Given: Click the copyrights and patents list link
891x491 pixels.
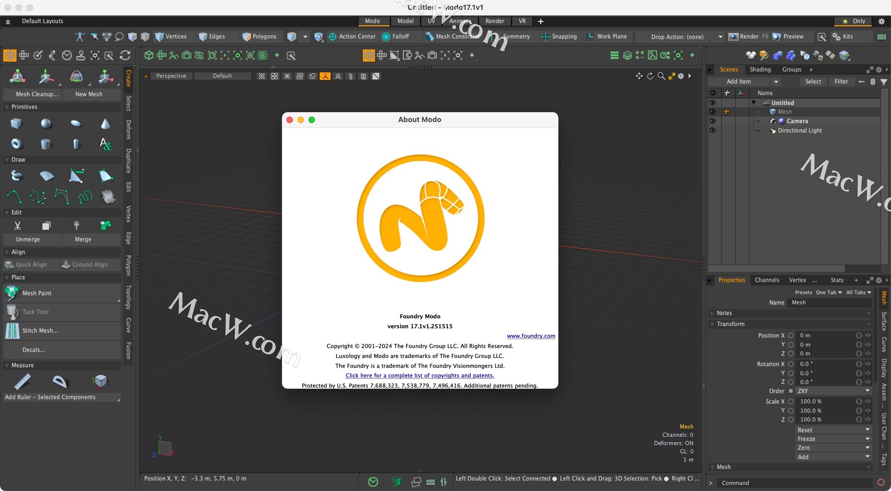Looking at the screenshot, I should 420,376.
